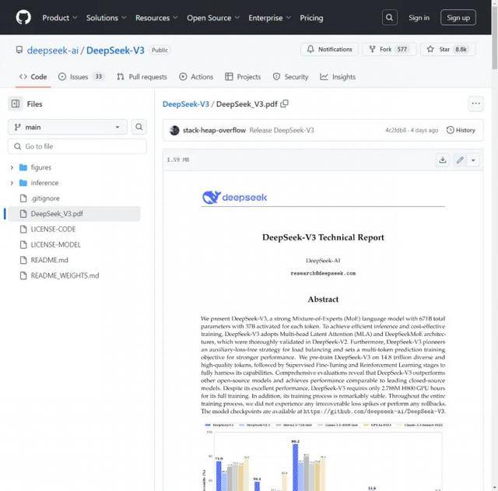Search files magnifier next to branch selector
This screenshot has width=498, height=491.
tap(139, 127)
